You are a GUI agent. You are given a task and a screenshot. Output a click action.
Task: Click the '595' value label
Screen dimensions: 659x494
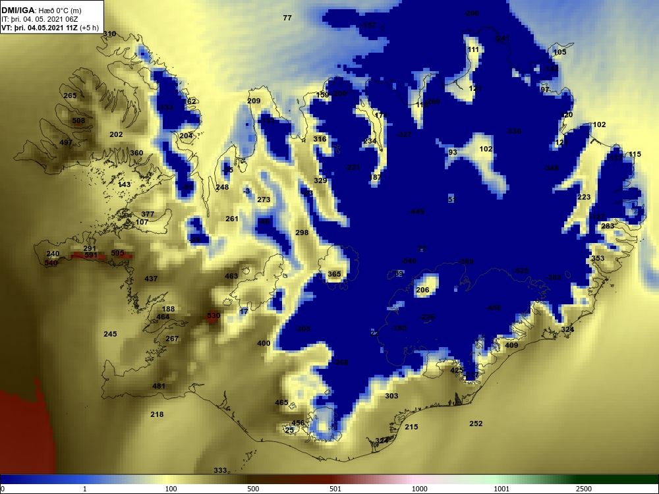(x=118, y=253)
